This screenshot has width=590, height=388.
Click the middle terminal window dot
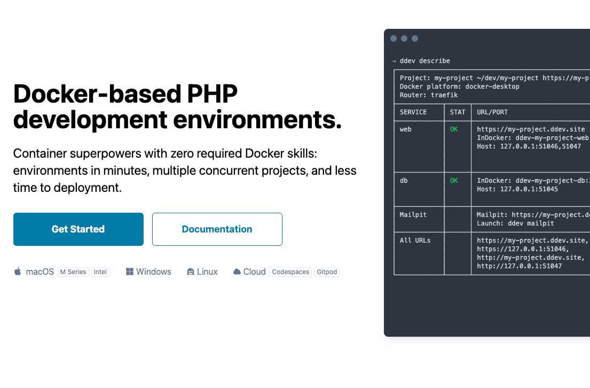click(x=404, y=38)
